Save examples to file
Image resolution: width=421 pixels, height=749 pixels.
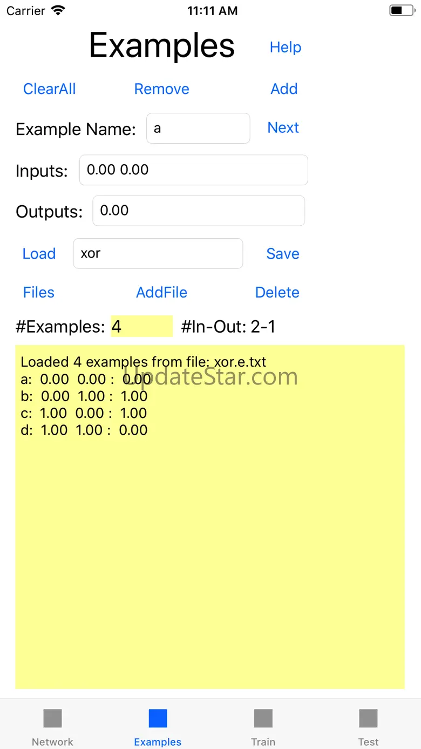tap(282, 254)
